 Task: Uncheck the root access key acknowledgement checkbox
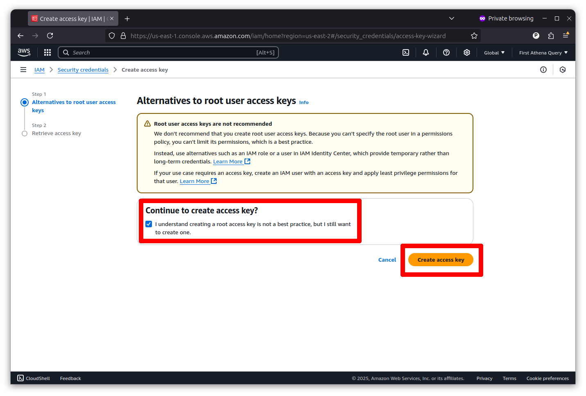tap(149, 224)
